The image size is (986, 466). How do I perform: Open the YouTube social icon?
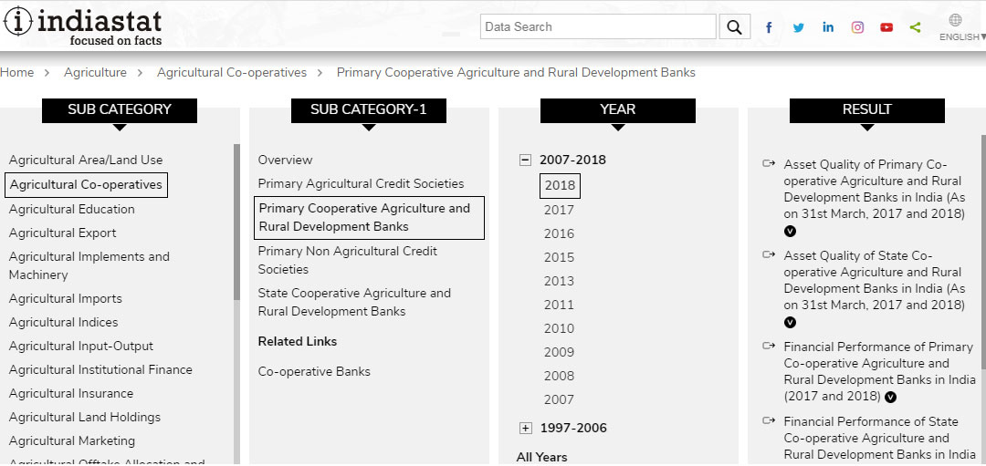886,27
